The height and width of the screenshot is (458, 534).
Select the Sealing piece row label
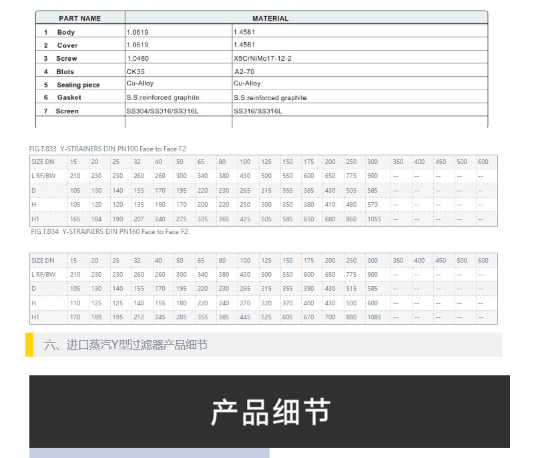(78, 85)
